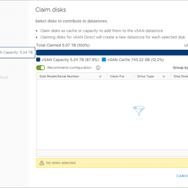This screenshot has width=188, height=188.
Task: Sort by the Claim For column header
Action: (x=117, y=76)
